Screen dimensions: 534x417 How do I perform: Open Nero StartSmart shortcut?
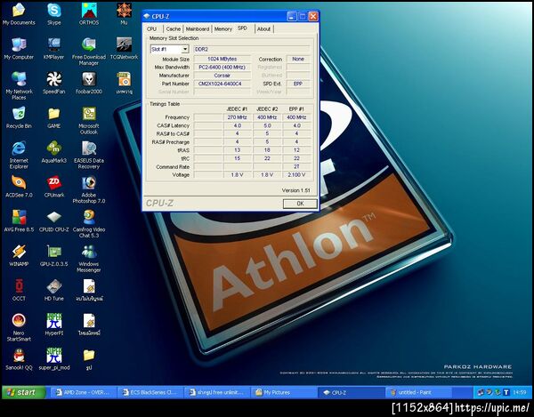(19, 327)
